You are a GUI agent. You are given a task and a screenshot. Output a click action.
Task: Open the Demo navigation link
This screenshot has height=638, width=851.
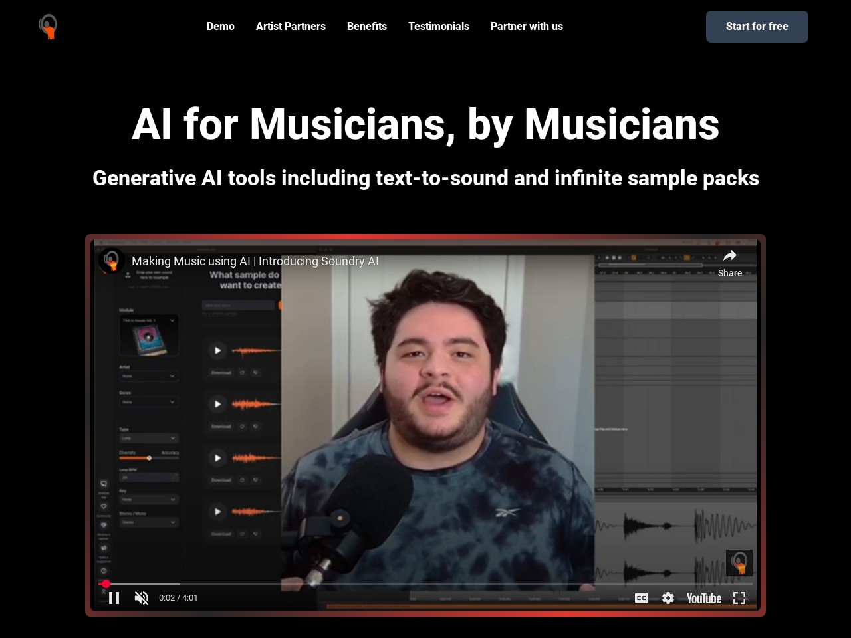click(x=221, y=27)
